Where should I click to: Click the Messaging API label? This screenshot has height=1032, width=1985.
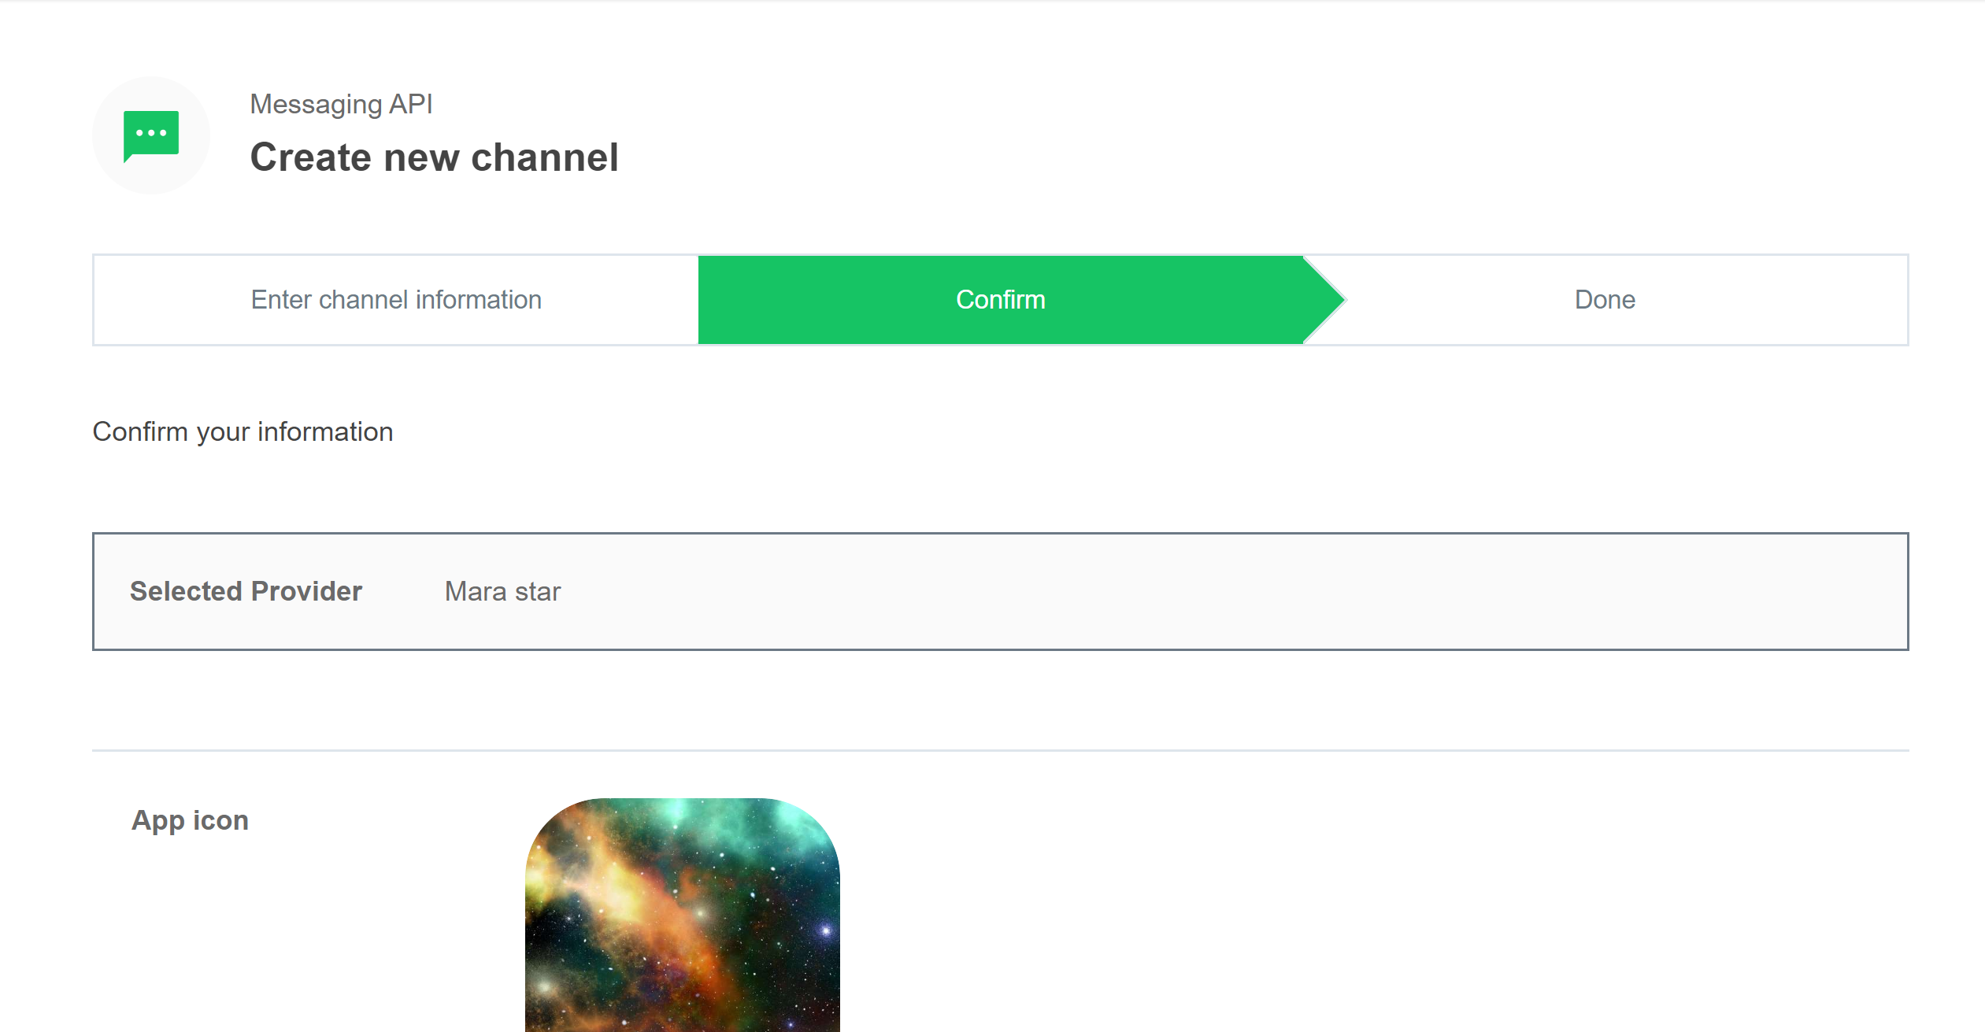(341, 104)
